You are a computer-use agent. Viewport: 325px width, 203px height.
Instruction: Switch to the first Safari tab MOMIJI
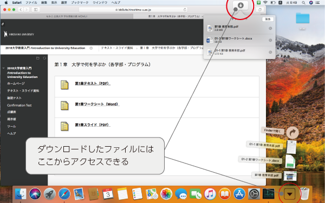point(67,16)
